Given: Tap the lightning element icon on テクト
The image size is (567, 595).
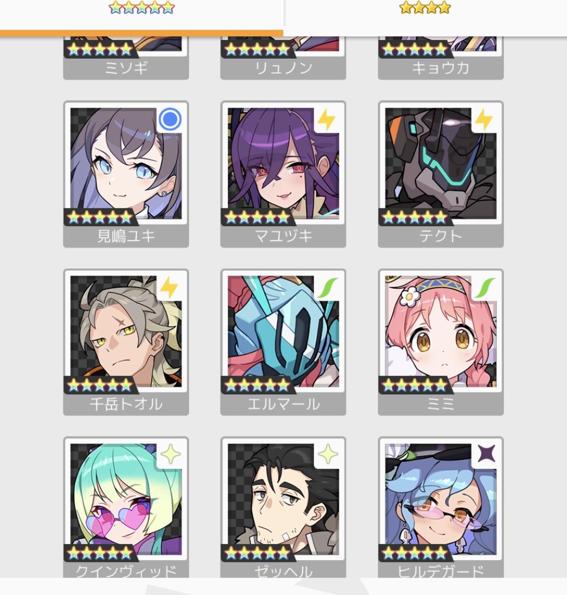Looking at the screenshot, I should pyautogui.click(x=484, y=120).
